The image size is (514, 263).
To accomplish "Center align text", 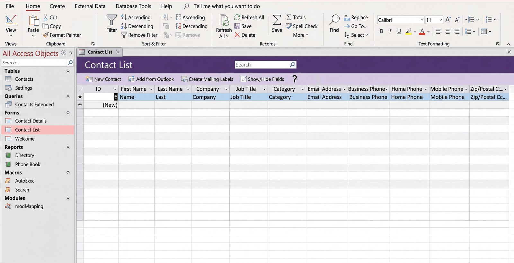I will coord(448,31).
